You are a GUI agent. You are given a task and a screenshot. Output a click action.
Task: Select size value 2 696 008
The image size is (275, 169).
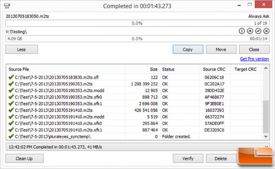(148, 104)
